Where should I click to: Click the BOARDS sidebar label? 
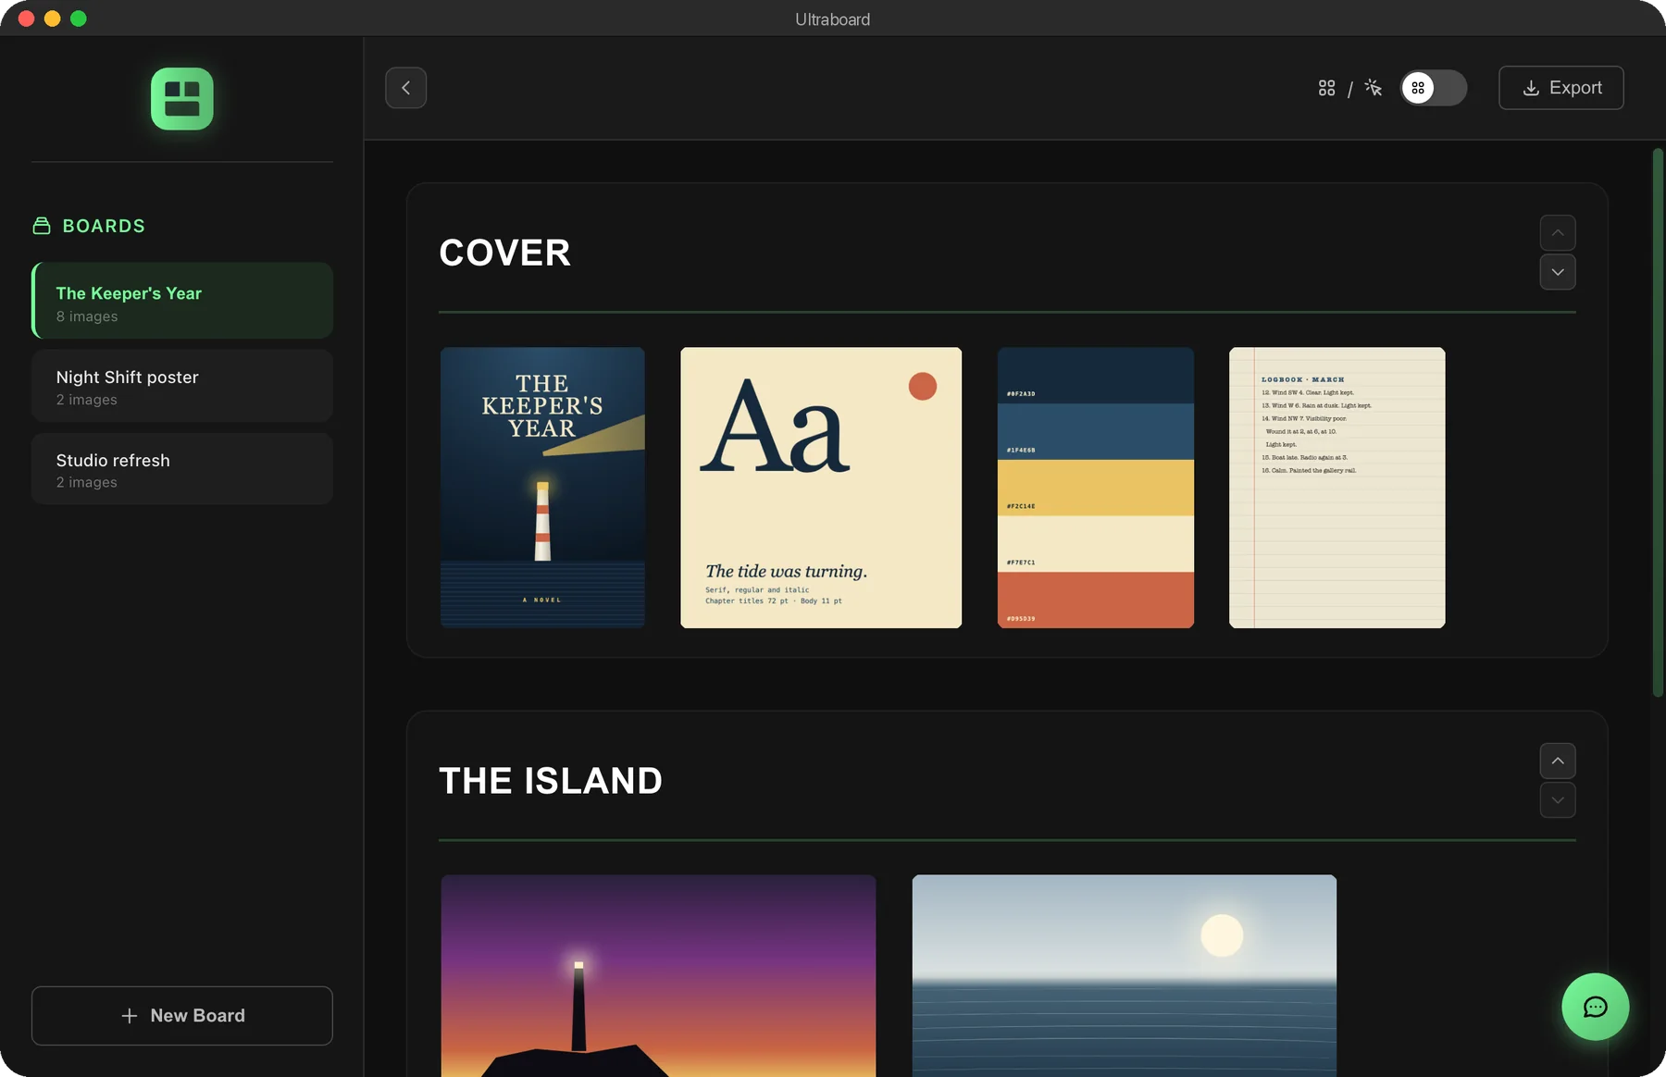[104, 226]
